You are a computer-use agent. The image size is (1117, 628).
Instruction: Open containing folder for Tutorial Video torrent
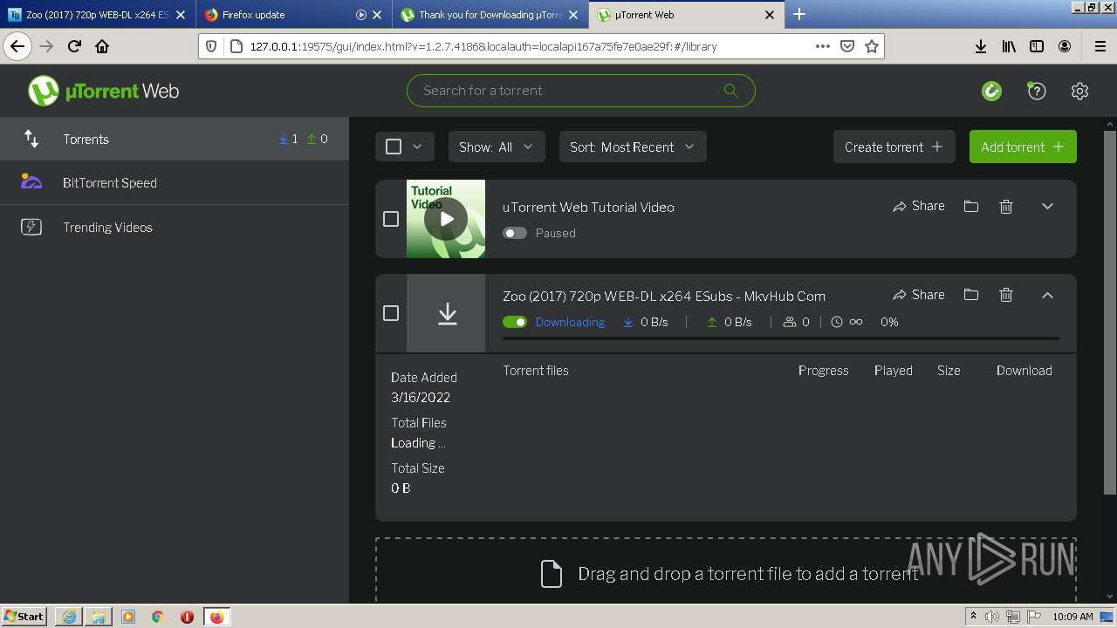pyautogui.click(x=970, y=207)
